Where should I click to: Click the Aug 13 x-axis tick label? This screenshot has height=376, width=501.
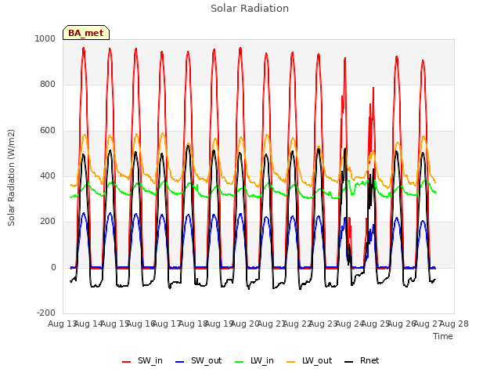62,324
